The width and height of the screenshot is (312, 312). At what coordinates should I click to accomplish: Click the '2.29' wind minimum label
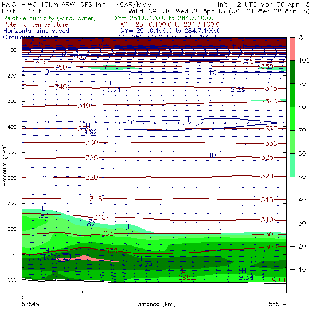point(238,89)
